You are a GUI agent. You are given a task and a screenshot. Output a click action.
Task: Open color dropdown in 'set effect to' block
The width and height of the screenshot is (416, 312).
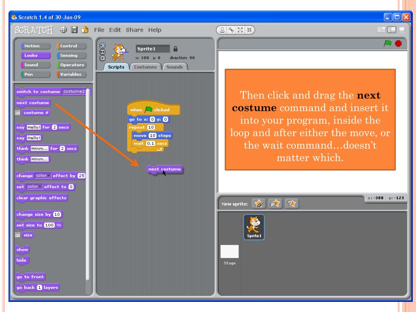tap(34, 187)
